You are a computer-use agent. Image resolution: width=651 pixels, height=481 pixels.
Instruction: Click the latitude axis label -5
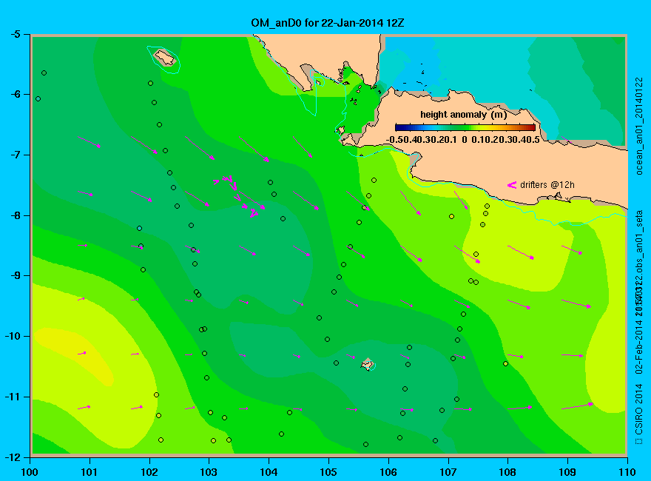pos(15,34)
